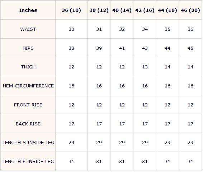203x172 pixels.
Task: Select the 46 (20) size header
Action: [190, 10]
